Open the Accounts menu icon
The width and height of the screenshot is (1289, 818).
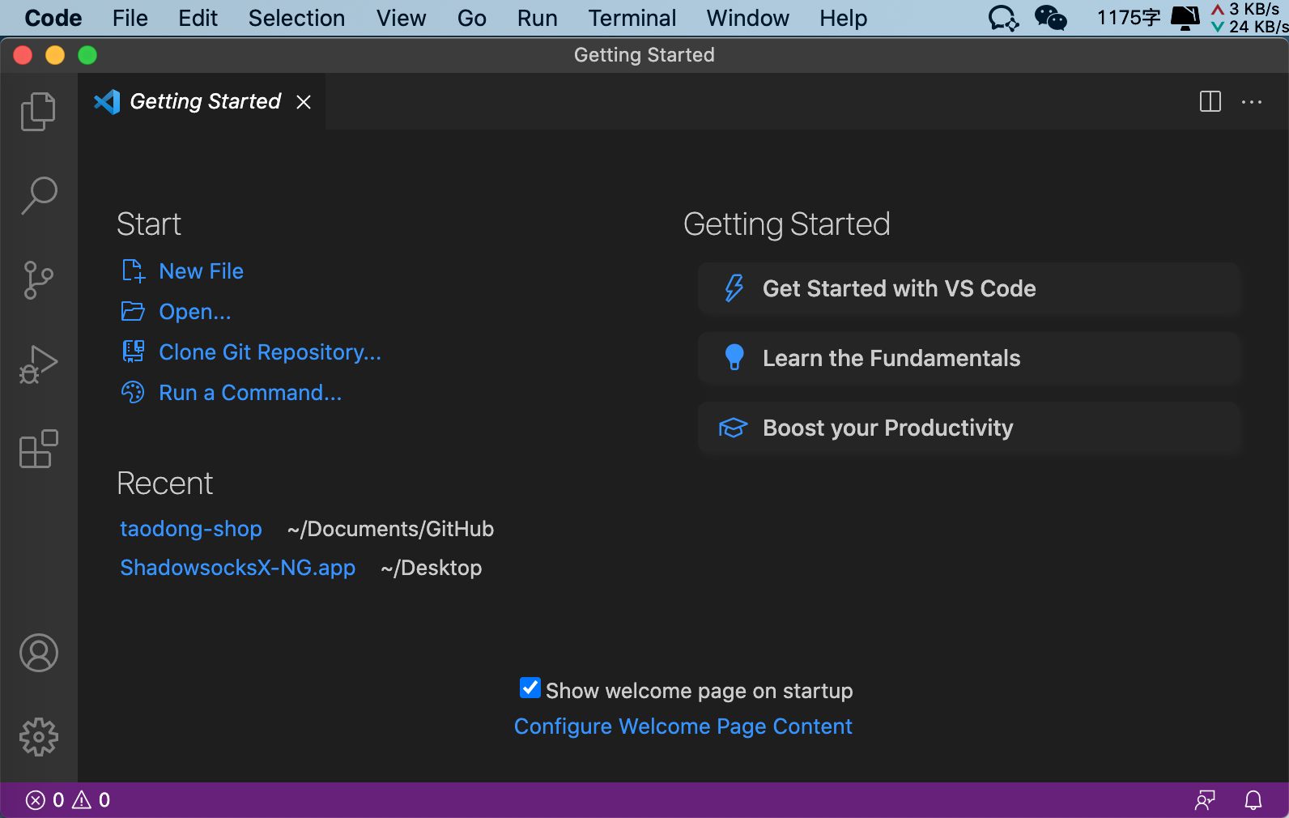click(x=38, y=653)
